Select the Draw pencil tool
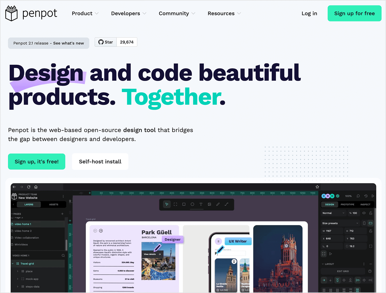This screenshot has width=386, height=293. (x=218, y=204)
